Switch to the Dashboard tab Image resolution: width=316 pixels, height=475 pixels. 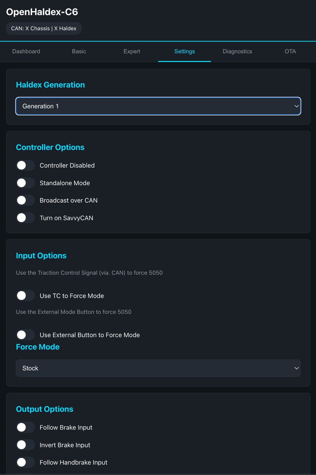(x=26, y=51)
